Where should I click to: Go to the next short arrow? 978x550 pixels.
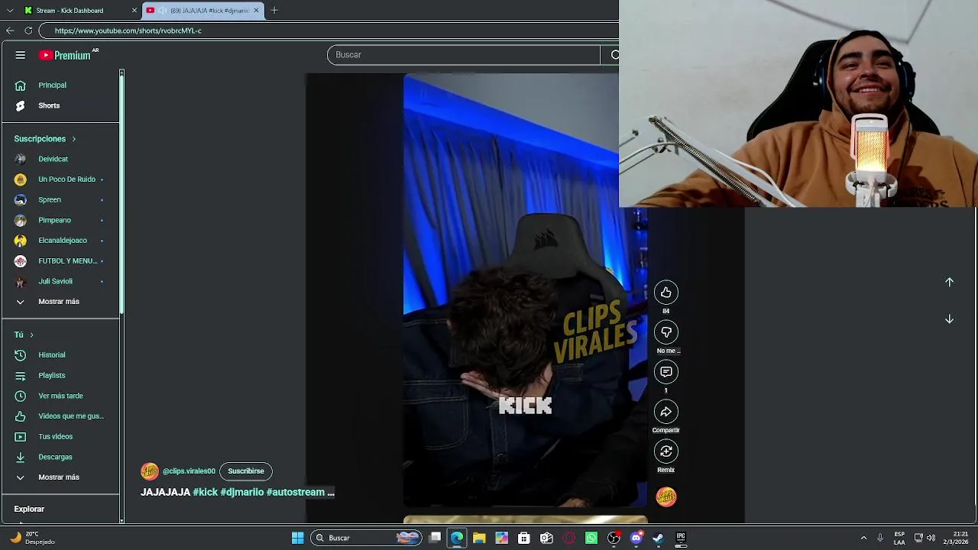point(949,319)
